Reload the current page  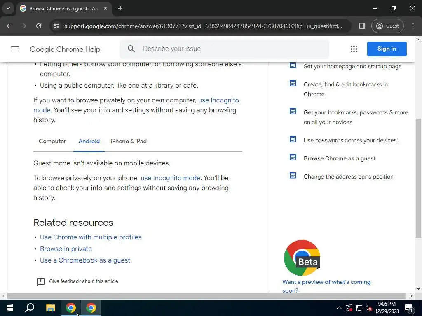pos(39,26)
